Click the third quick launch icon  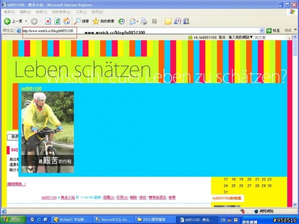pos(45,219)
